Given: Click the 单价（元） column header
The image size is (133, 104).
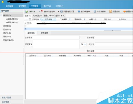Looking at the screenshot, I should point(92,56).
